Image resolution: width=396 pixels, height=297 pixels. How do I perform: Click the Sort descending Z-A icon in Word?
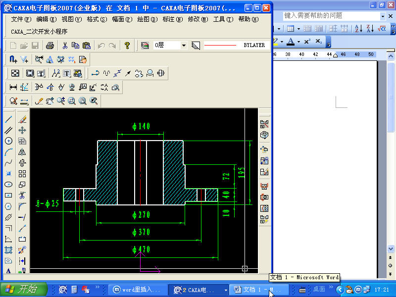(370, 29)
